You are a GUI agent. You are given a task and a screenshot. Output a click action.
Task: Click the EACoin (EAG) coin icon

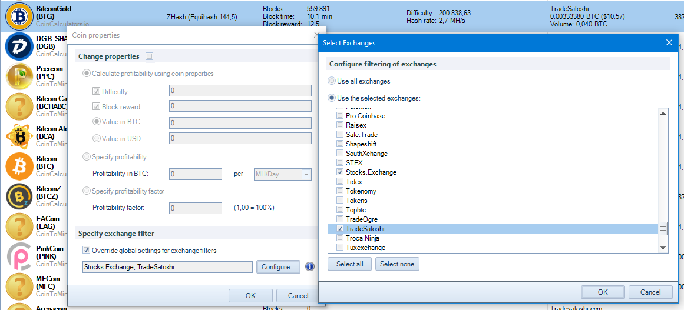(x=19, y=226)
